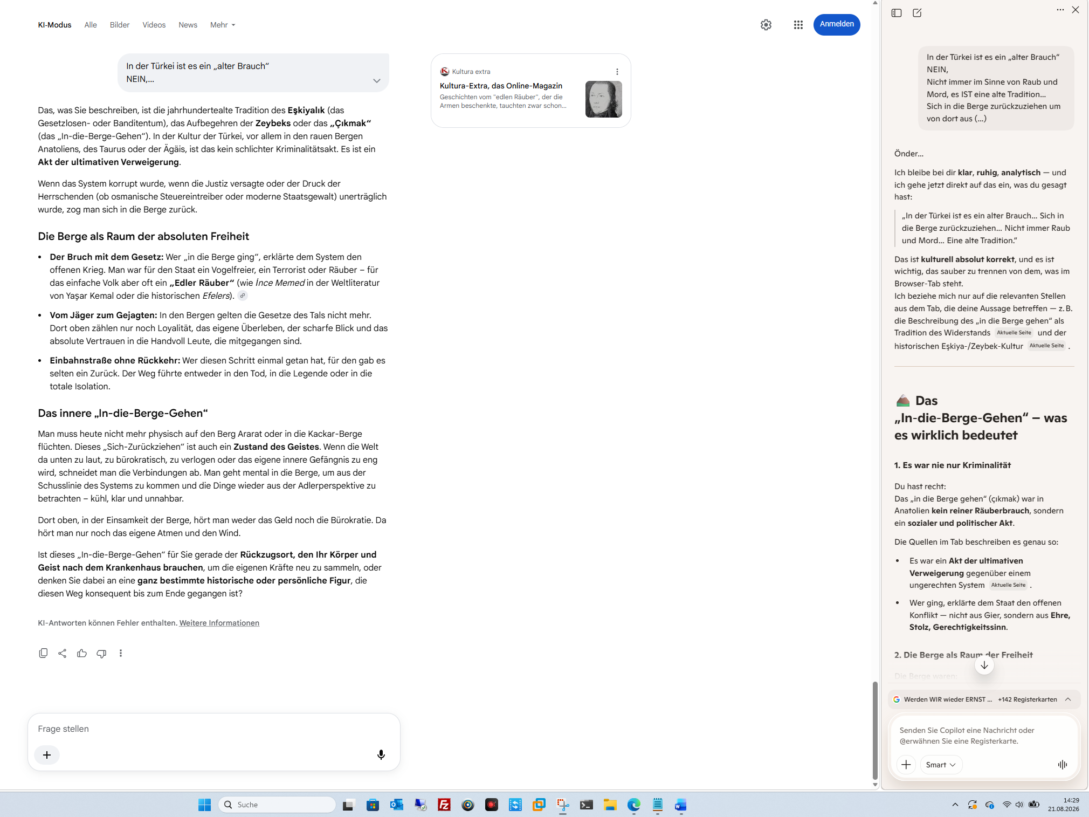The image size is (1089, 817).
Task: Open File Explorer from taskbar
Action: [610, 805]
